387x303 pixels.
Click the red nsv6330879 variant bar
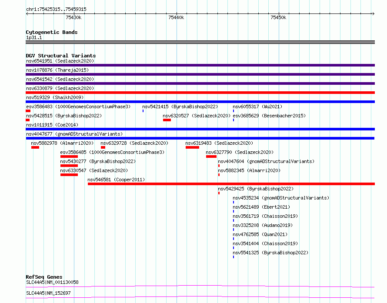pos(200,93)
